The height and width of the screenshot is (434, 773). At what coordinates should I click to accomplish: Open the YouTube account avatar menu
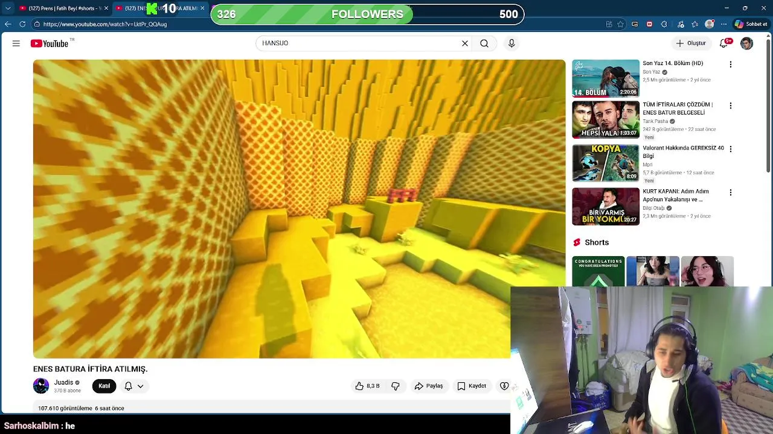click(x=747, y=43)
